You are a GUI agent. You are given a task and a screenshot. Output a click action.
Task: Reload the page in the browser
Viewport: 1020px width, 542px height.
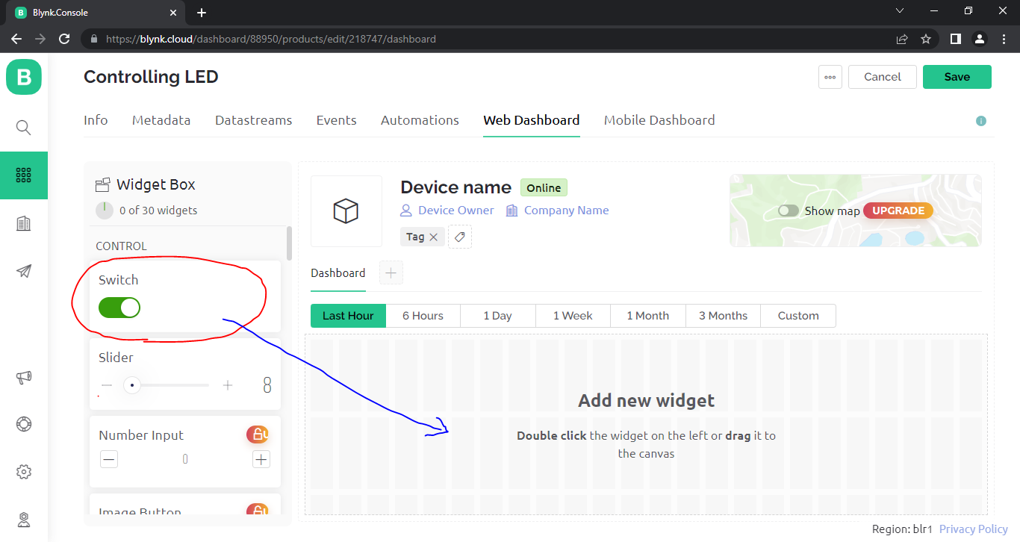pyautogui.click(x=64, y=39)
